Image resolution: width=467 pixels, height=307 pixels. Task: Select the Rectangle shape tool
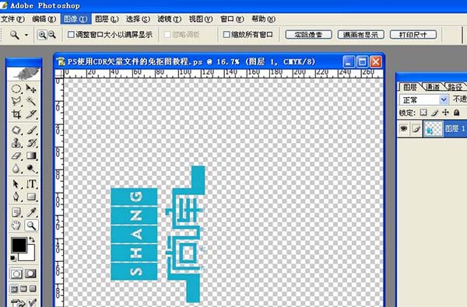point(31,197)
